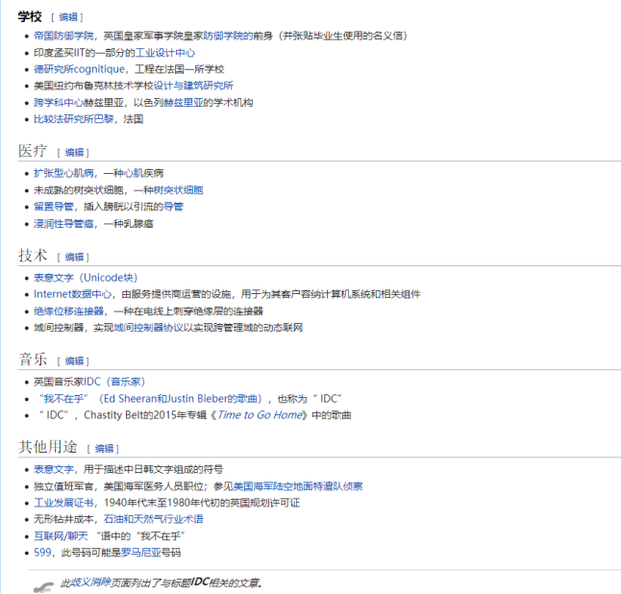Open the Time to Go Home album link
Screen dimensions: 621x594
pos(261,415)
